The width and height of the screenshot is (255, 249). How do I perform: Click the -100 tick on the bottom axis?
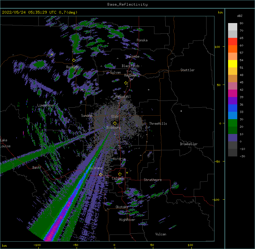pos(37,245)
